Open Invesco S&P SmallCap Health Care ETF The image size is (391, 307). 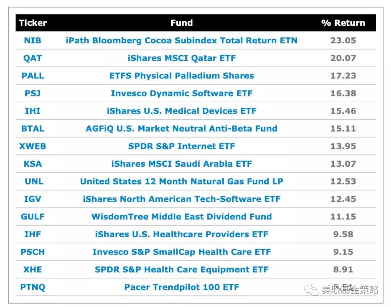point(181,252)
